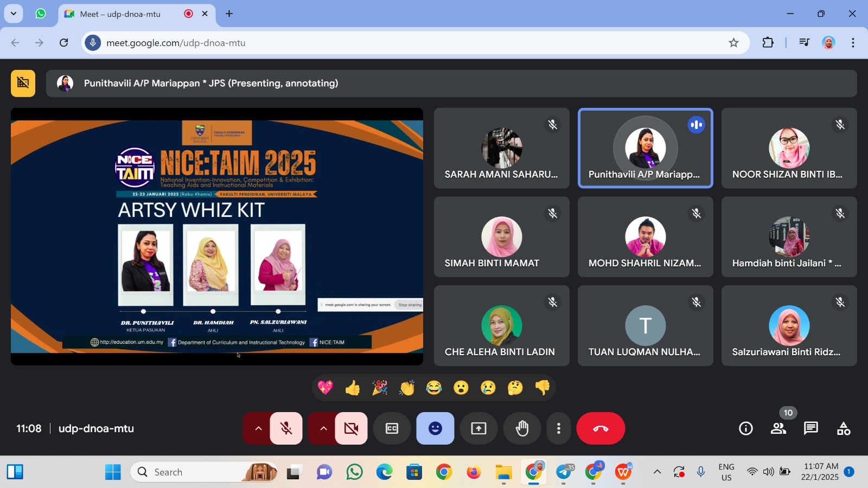868x488 pixels.
Task: Select NOOR SHIZAN BINTI tile
Action: click(x=789, y=148)
